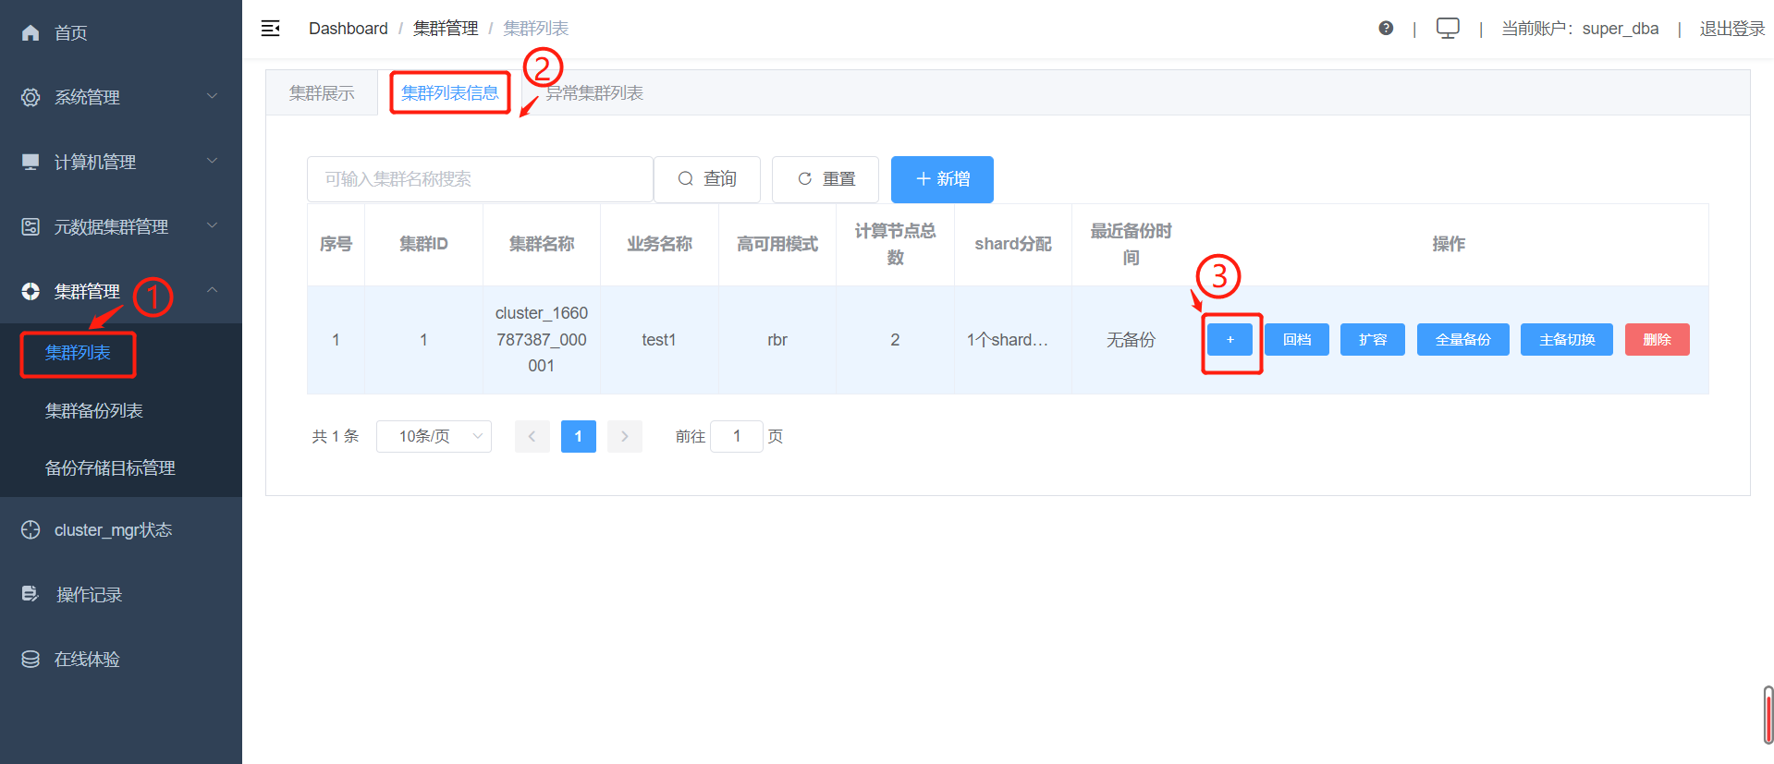
Task: Click the edit-log icon beside 操作记录
Action: (x=31, y=594)
